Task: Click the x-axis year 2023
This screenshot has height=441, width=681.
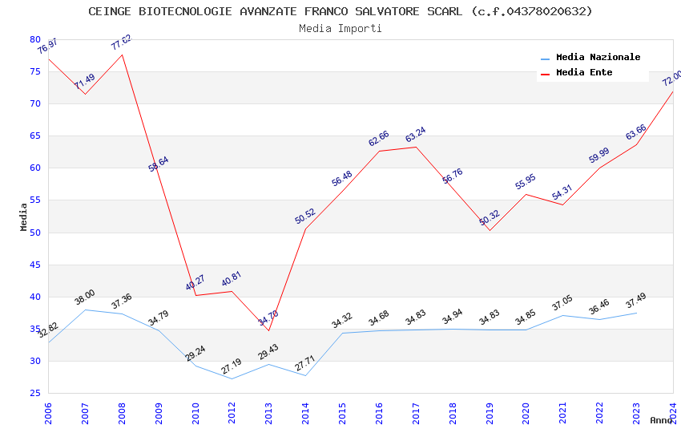Action: [636, 413]
